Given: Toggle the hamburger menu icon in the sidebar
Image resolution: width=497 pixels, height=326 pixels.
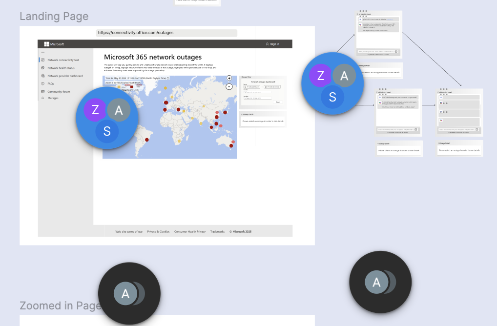Looking at the screenshot, I should coord(43,52).
